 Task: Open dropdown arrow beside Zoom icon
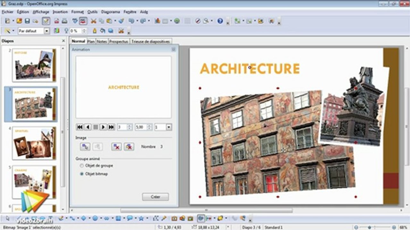(212, 21)
